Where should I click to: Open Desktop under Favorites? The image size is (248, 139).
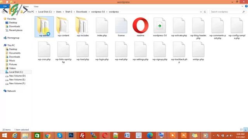[x=13, y=22]
